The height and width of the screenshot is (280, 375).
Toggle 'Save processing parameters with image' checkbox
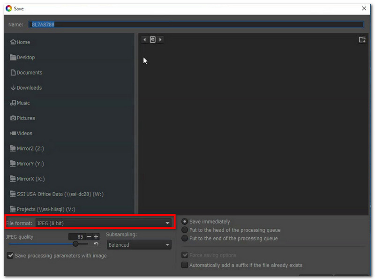[x=10, y=256]
